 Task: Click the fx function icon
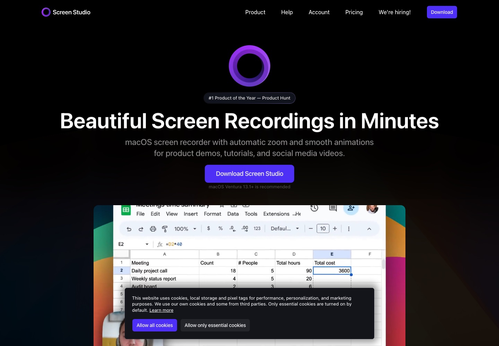coord(160,244)
